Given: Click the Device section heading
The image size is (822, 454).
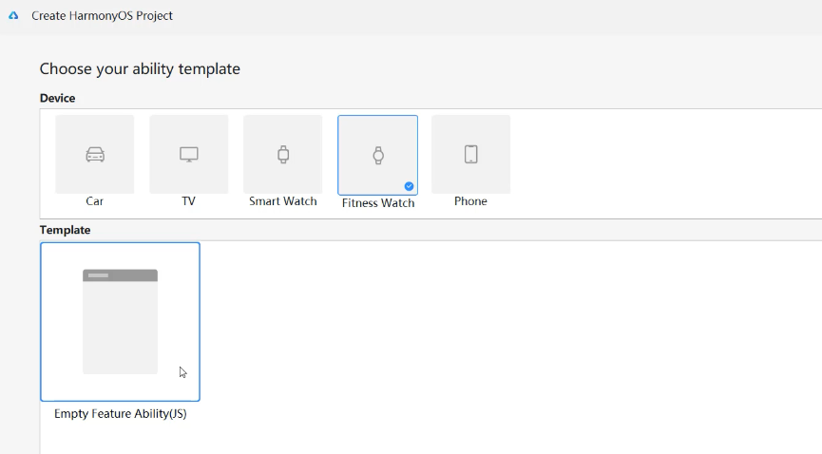Looking at the screenshot, I should pos(58,98).
